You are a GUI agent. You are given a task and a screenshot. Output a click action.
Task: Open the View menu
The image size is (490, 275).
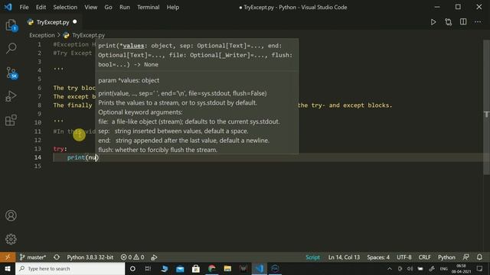90,7
